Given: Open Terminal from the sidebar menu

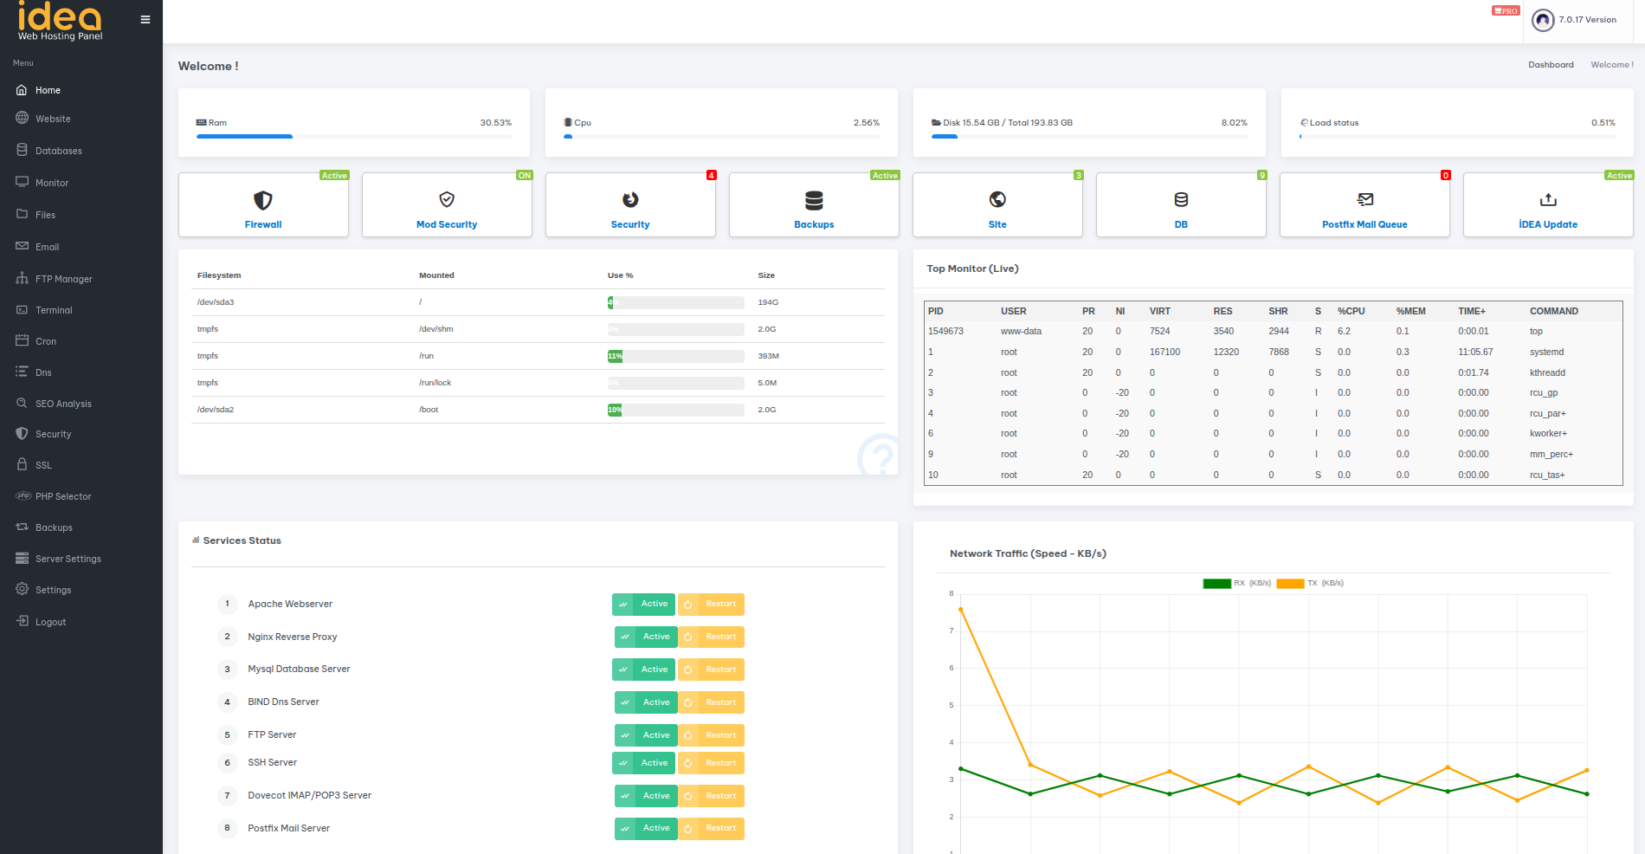Looking at the screenshot, I should 54,310.
